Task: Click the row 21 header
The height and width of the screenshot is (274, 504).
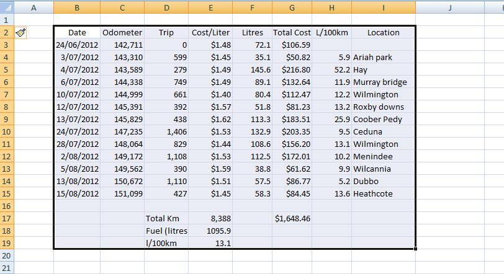Action: (x=7, y=268)
